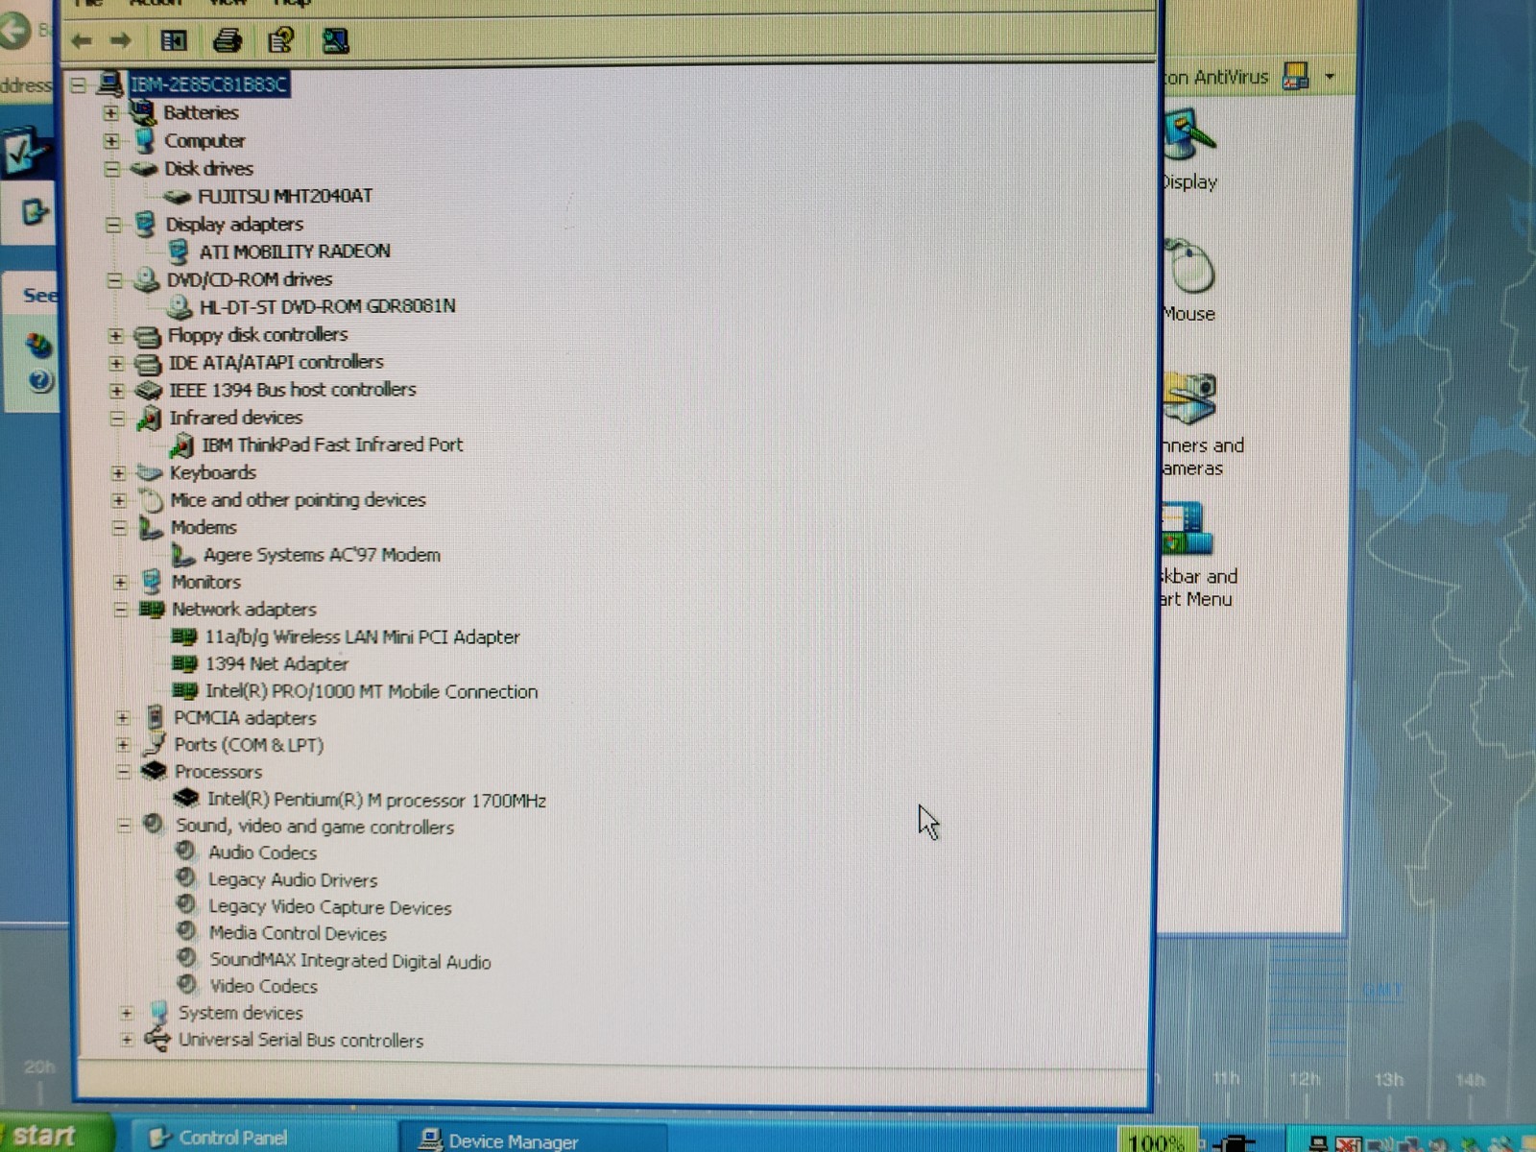Click the Scan for hardware changes icon
Image resolution: width=1536 pixels, height=1152 pixels.
pyautogui.click(x=335, y=40)
